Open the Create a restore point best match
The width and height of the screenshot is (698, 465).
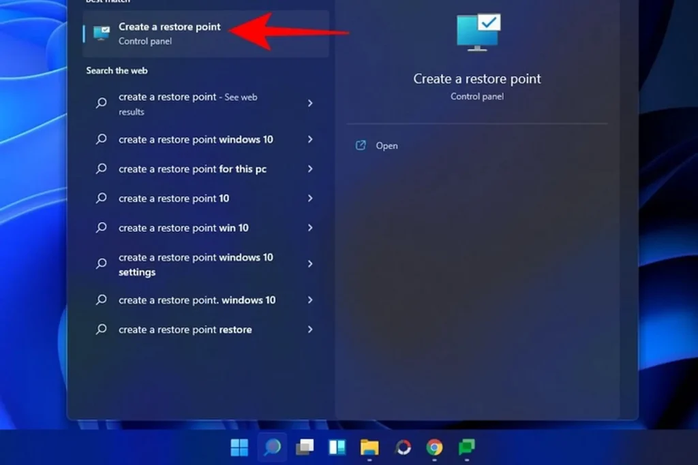coord(206,34)
